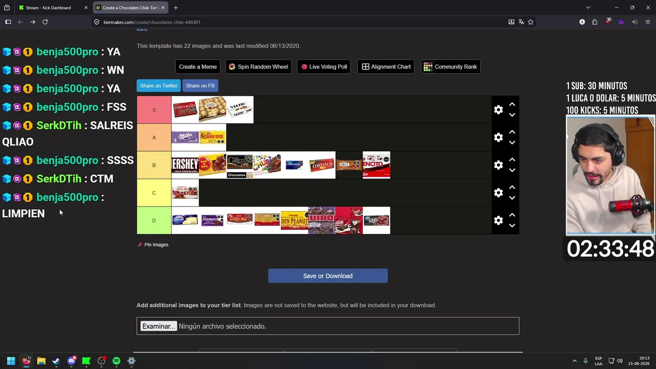Bookmark this page with star icon
The width and height of the screenshot is (656, 369).
(x=531, y=22)
